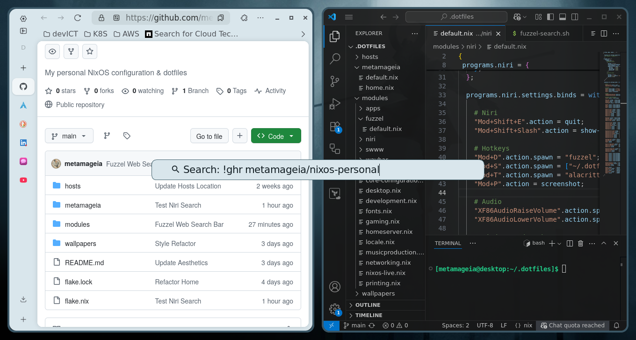
Task: Kill terminal using the trash icon
Action: tap(581, 243)
